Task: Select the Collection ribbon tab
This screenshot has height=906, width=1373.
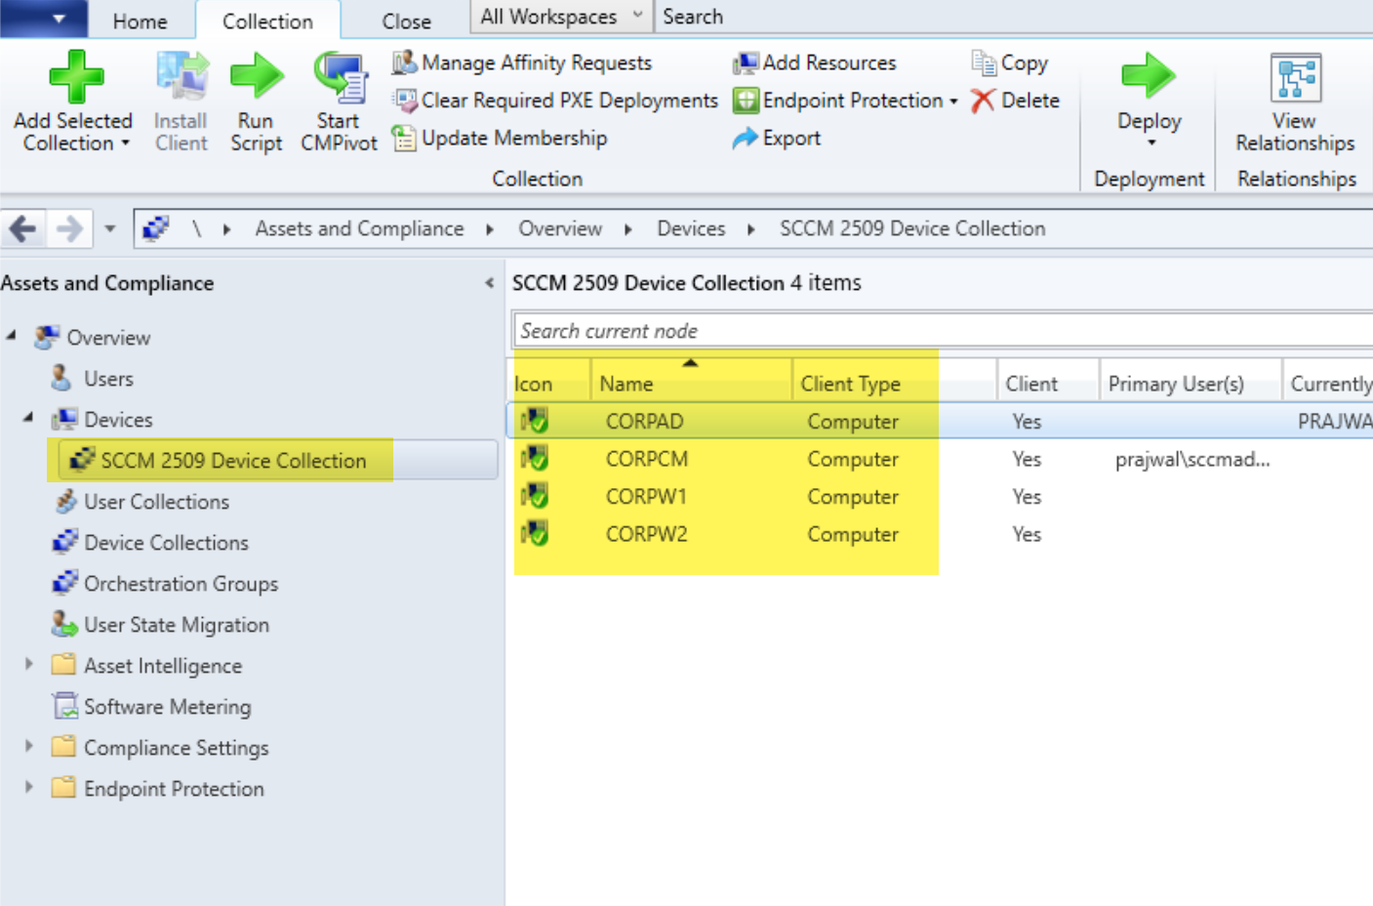Action: (x=267, y=21)
